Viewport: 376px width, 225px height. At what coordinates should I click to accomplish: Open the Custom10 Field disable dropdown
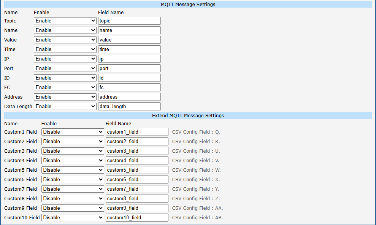[x=73, y=217]
